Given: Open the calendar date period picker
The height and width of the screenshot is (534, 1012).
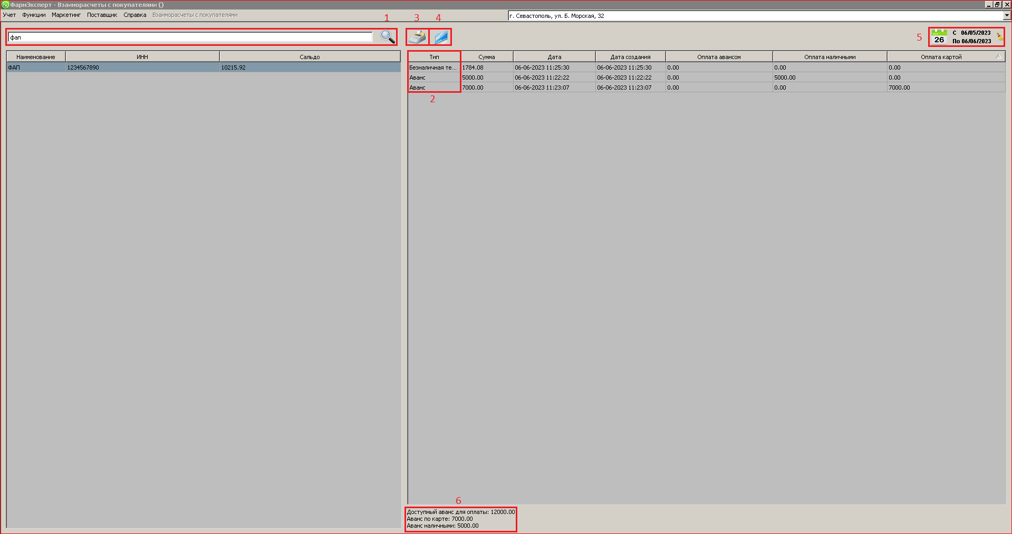Looking at the screenshot, I should (939, 37).
